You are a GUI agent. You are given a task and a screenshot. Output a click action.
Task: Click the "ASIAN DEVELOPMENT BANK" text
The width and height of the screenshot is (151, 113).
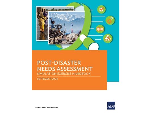[x=47, y=107]
